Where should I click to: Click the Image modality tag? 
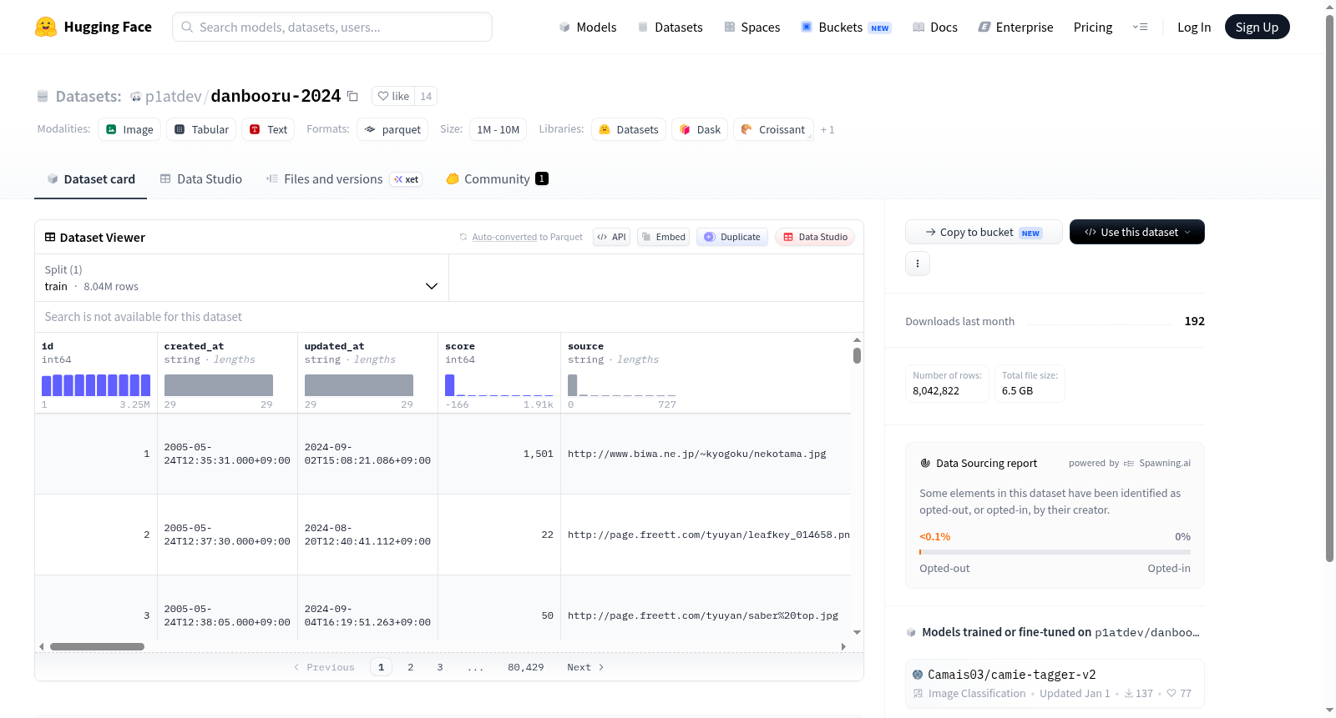[129, 129]
